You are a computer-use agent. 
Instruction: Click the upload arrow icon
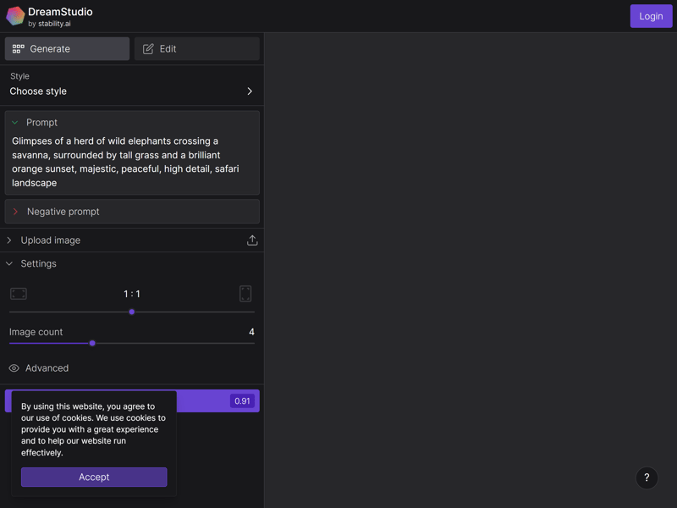pyautogui.click(x=252, y=240)
